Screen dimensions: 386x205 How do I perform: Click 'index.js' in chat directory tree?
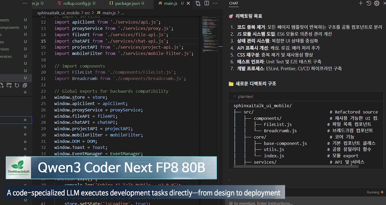click(274, 156)
